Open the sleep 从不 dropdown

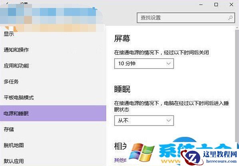coord(144,121)
